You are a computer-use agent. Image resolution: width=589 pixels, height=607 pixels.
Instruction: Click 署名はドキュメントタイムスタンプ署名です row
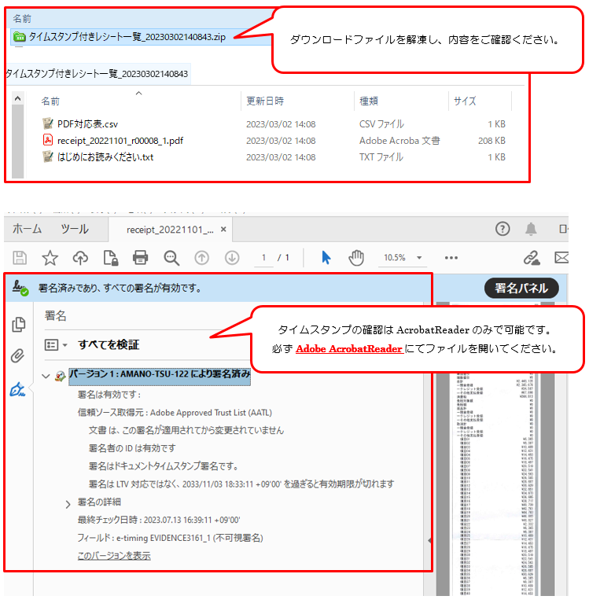(163, 465)
